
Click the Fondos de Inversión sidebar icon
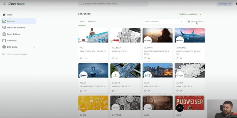[4, 28]
